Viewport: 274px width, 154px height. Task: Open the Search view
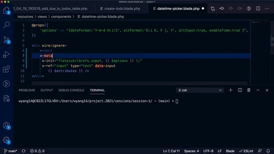tap(6, 25)
